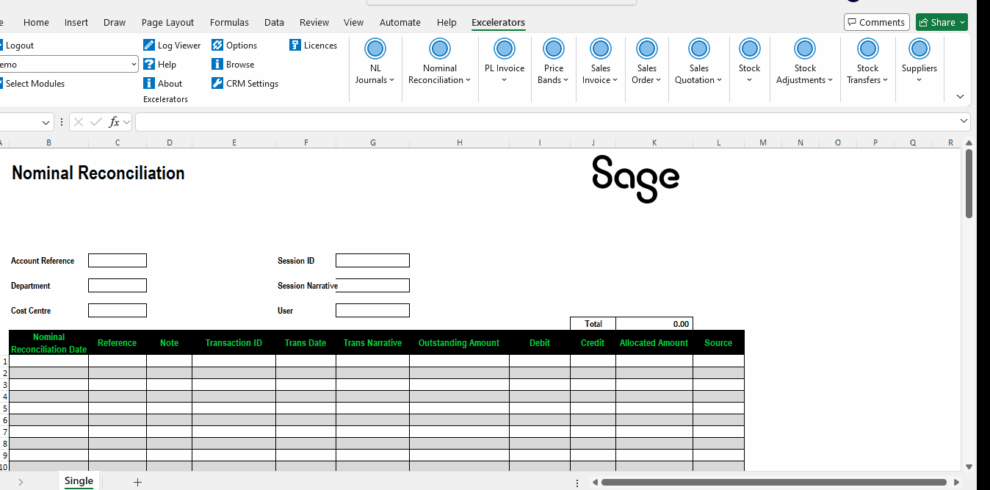Click the Stock Adjustments ribbon icon

(805, 49)
